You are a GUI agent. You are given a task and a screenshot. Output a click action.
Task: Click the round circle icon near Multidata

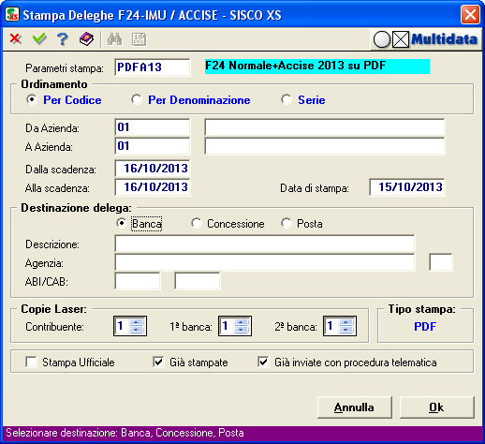[382, 39]
